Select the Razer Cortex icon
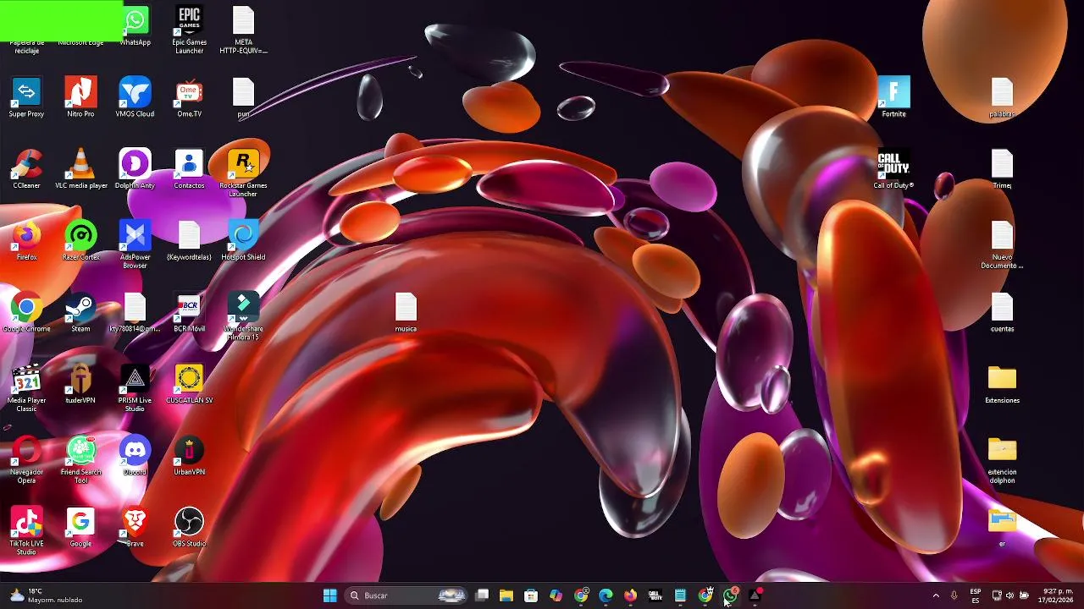The width and height of the screenshot is (1084, 609). click(x=80, y=241)
